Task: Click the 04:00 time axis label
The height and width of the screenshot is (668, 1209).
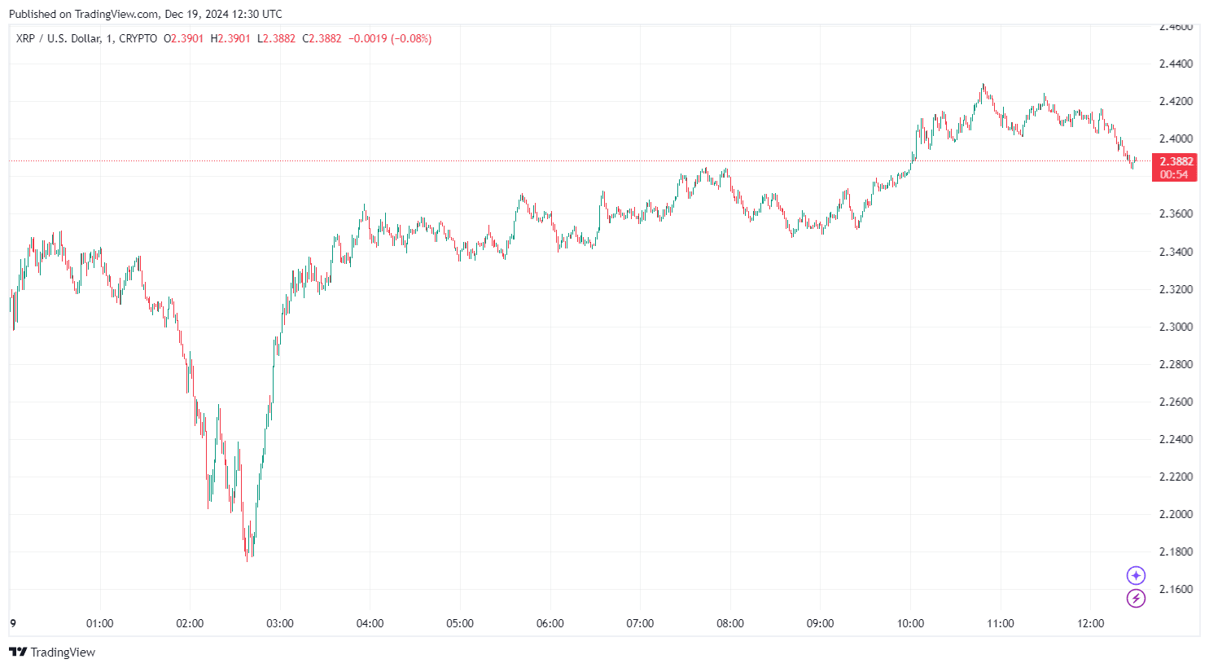Action: click(x=370, y=623)
